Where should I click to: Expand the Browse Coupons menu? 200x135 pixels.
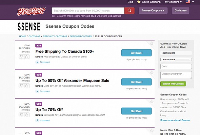pyautogui.click(x=153, y=10)
